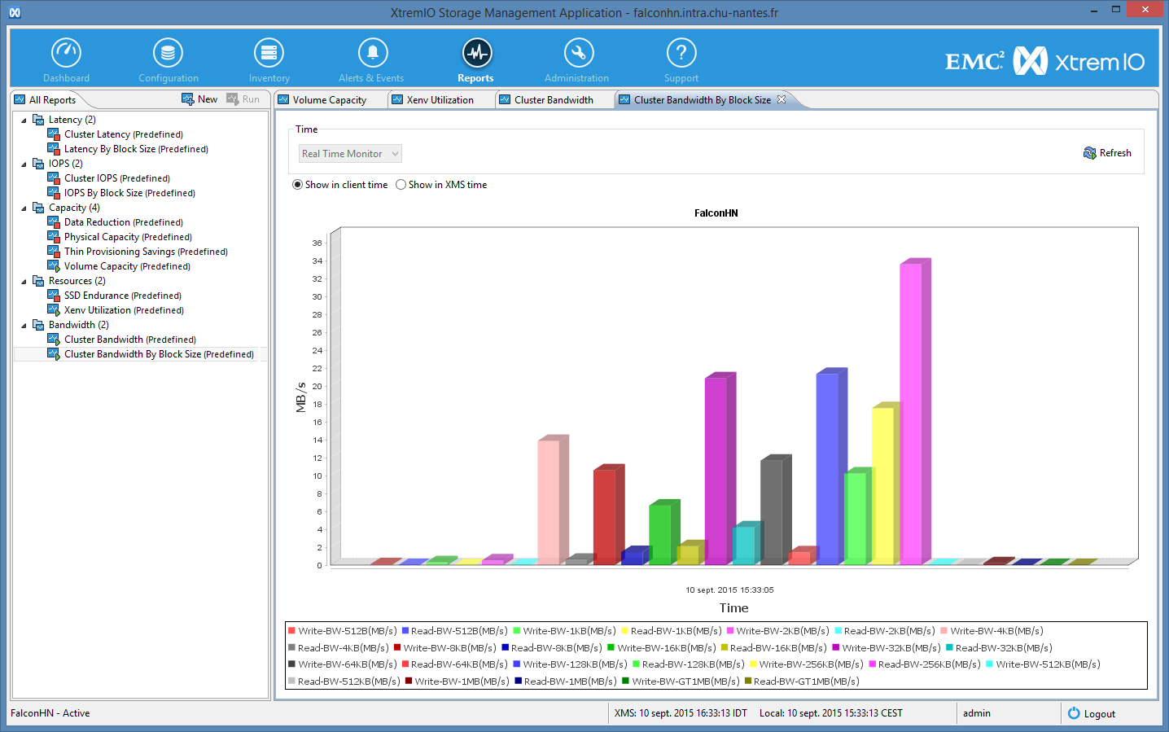
Task: Switch to the Volume Capacity tab
Action: tap(329, 100)
